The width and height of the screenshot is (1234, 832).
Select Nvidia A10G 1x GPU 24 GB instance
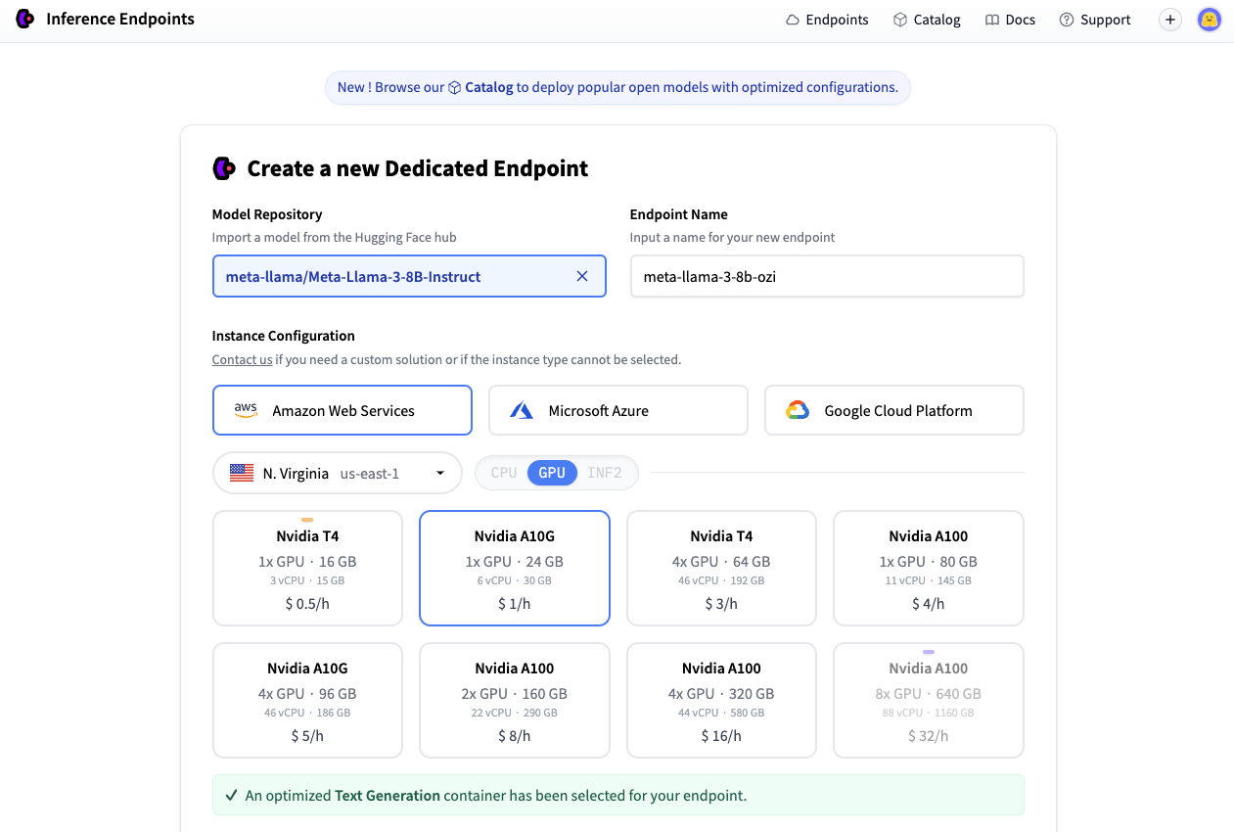pyautogui.click(x=515, y=568)
